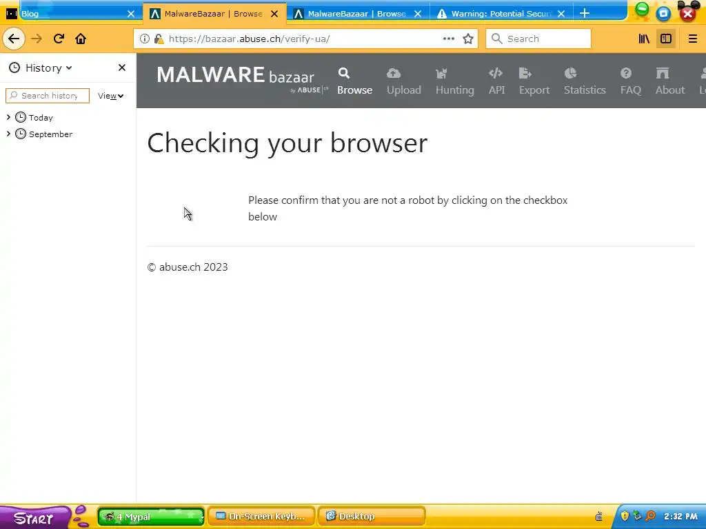This screenshot has width=706, height=529.
Task: Click the browser Search box
Action: [538, 39]
